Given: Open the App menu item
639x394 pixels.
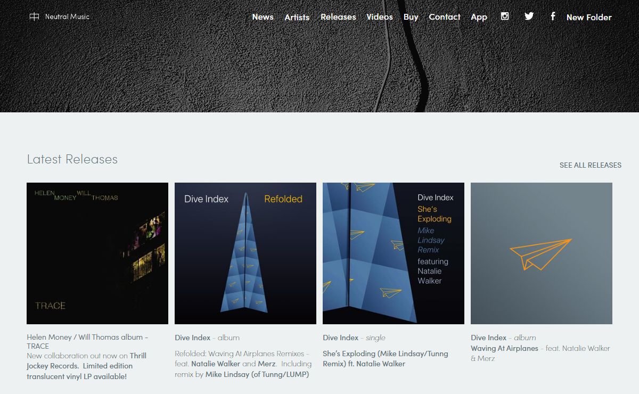Looking at the screenshot, I should click(479, 17).
